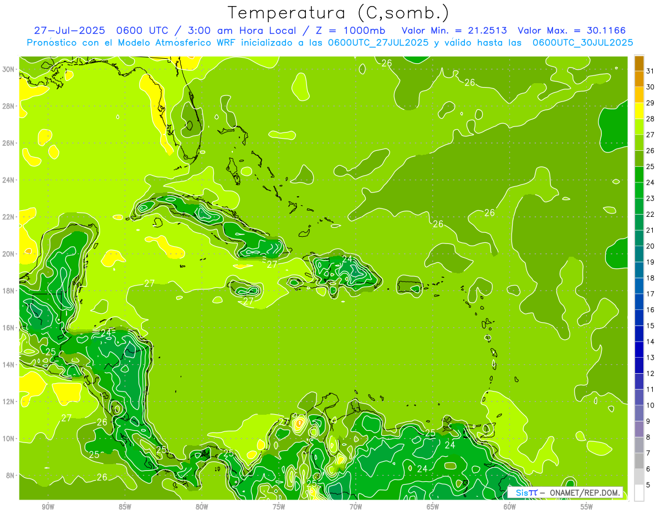The width and height of the screenshot is (665, 514).
Task: Click the '10N' latitude axis label
Action: 9,439
